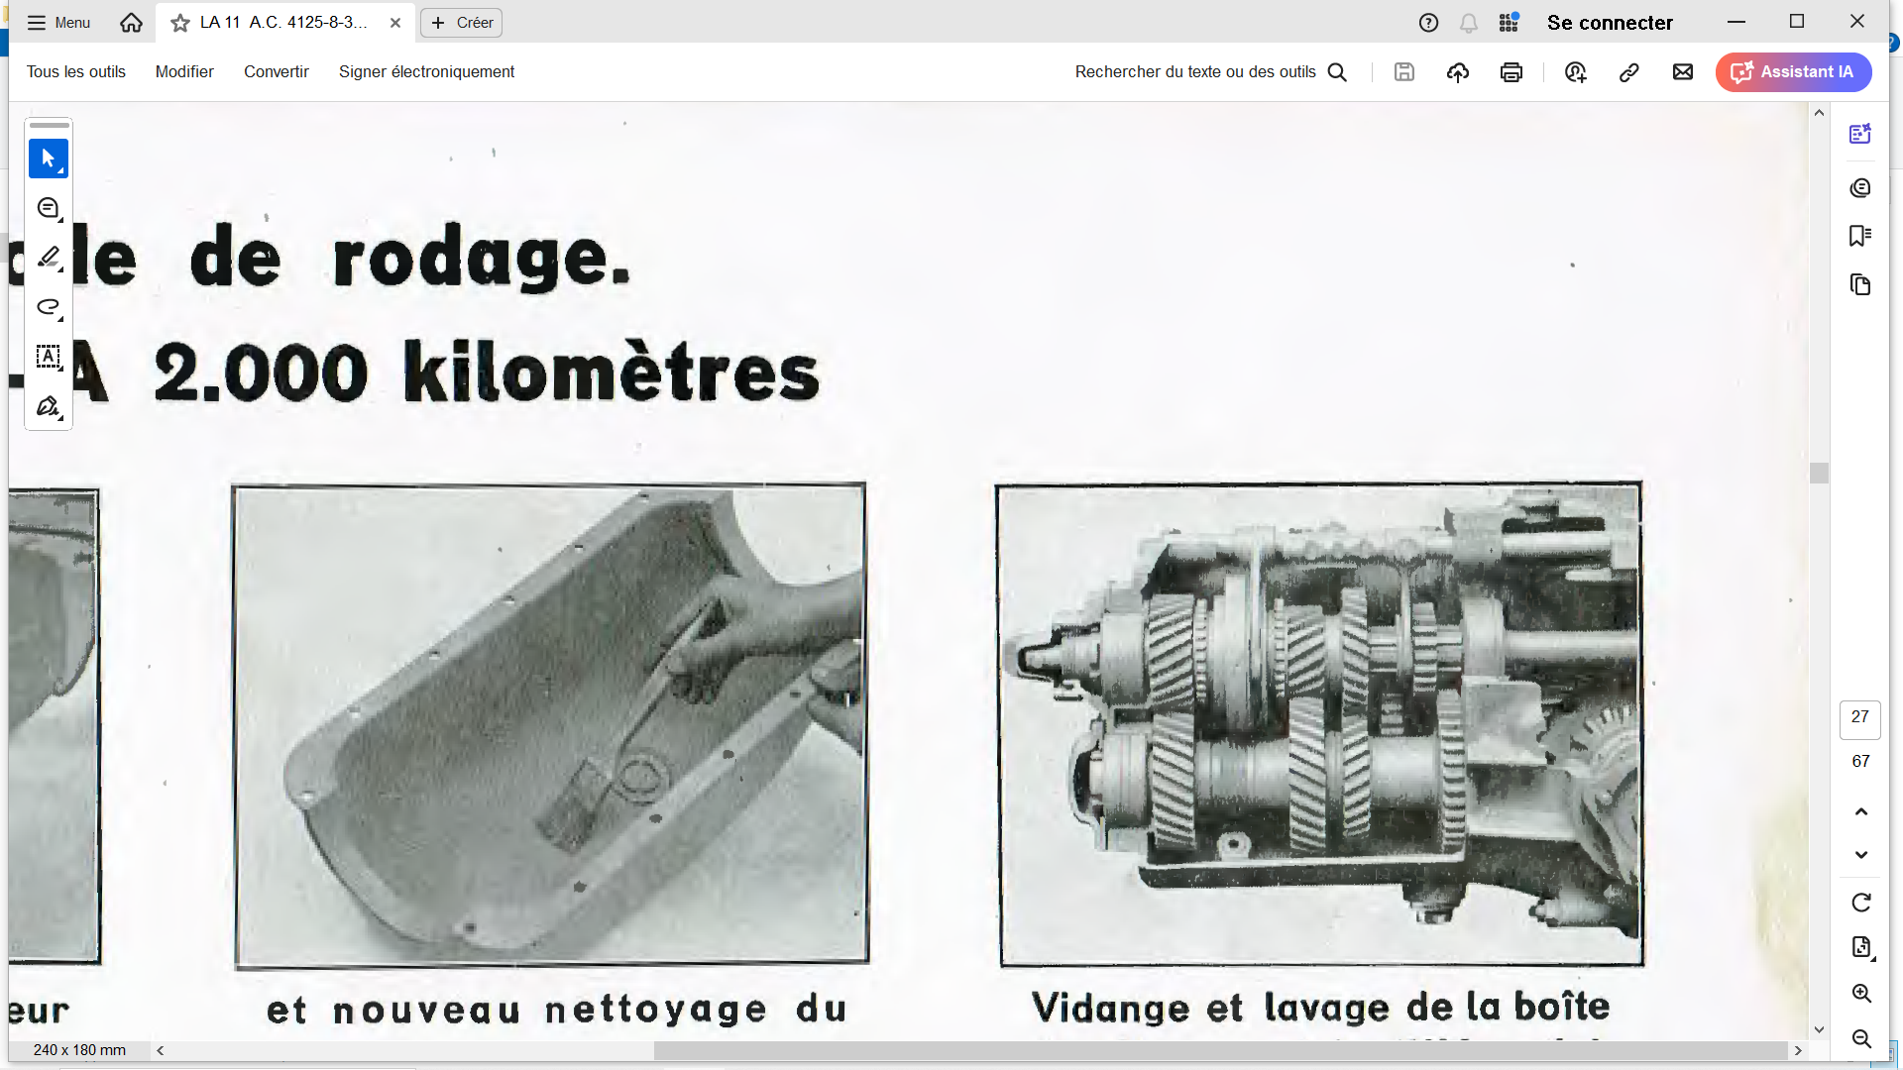The image size is (1903, 1070).
Task: Star the LA 11 document tab
Action: tap(179, 23)
